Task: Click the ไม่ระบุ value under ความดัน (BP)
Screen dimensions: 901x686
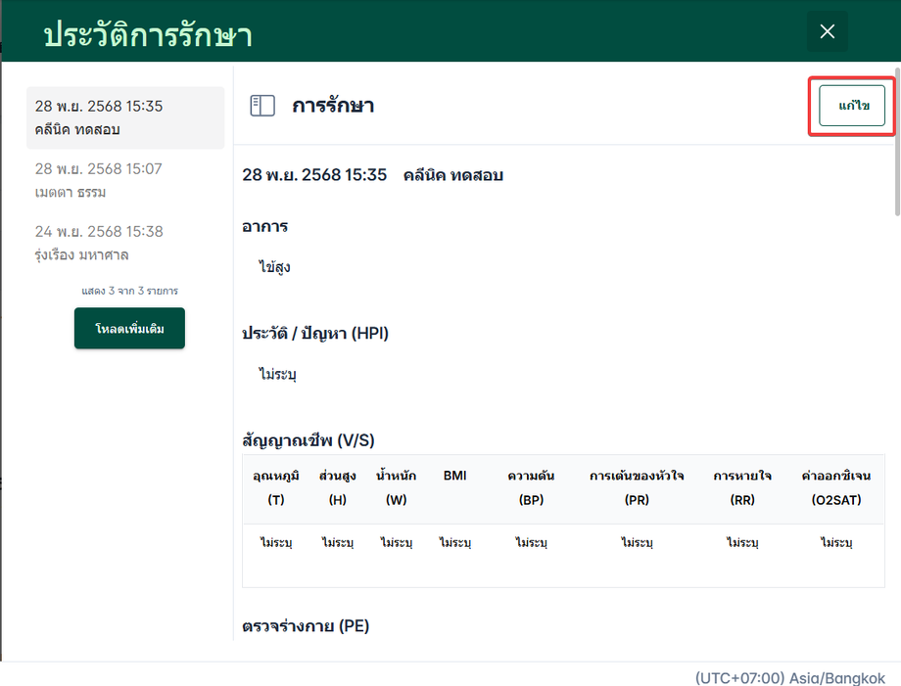Action: [x=531, y=542]
